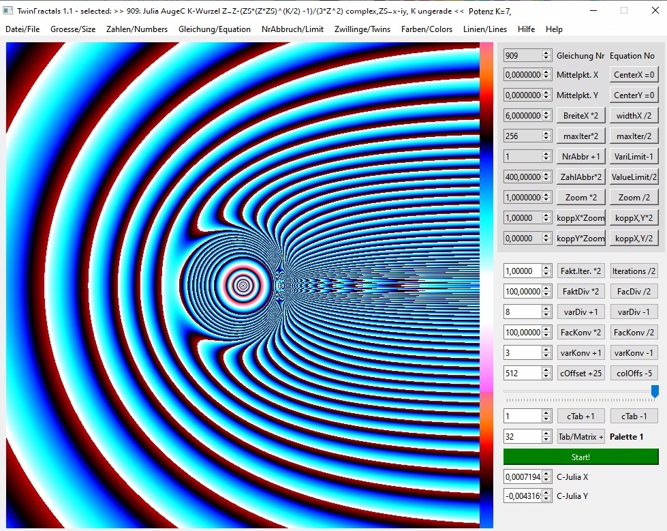This screenshot has height=531, width=667.
Task: Click the FacKonv *2 button
Action: pyautogui.click(x=580, y=332)
